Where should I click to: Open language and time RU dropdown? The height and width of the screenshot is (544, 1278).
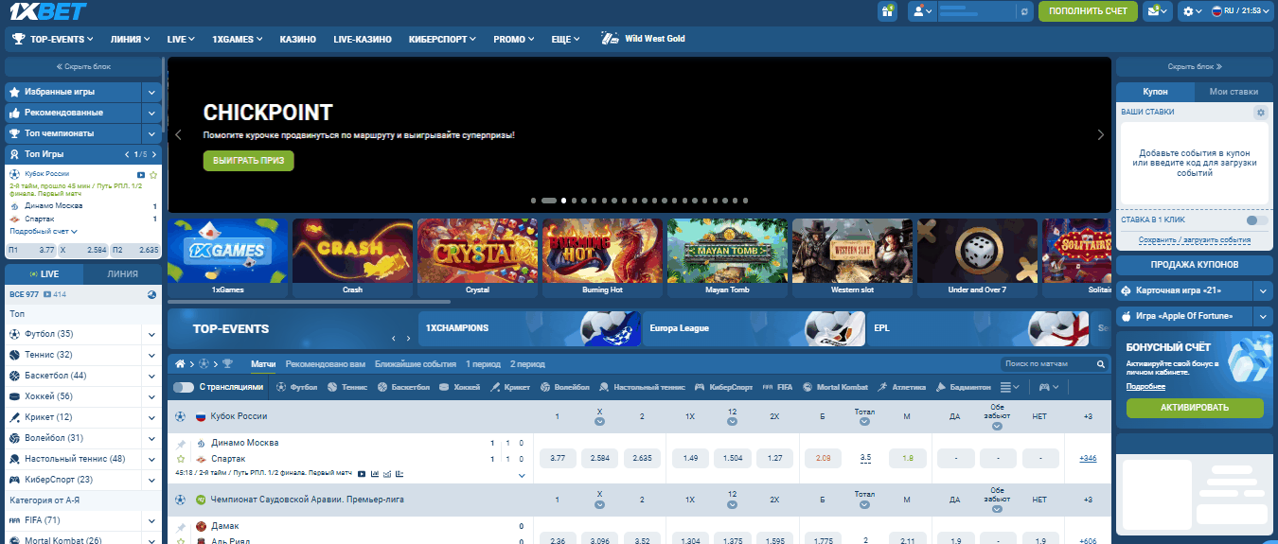pyautogui.click(x=1242, y=11)
